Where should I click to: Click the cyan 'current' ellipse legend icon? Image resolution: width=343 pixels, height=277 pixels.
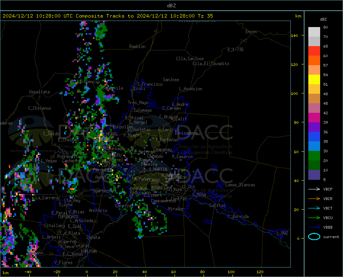coord(314,237)
